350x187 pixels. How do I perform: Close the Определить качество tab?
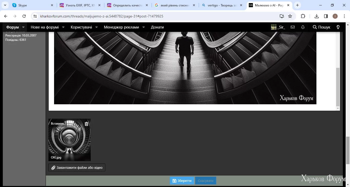(147, 5)
